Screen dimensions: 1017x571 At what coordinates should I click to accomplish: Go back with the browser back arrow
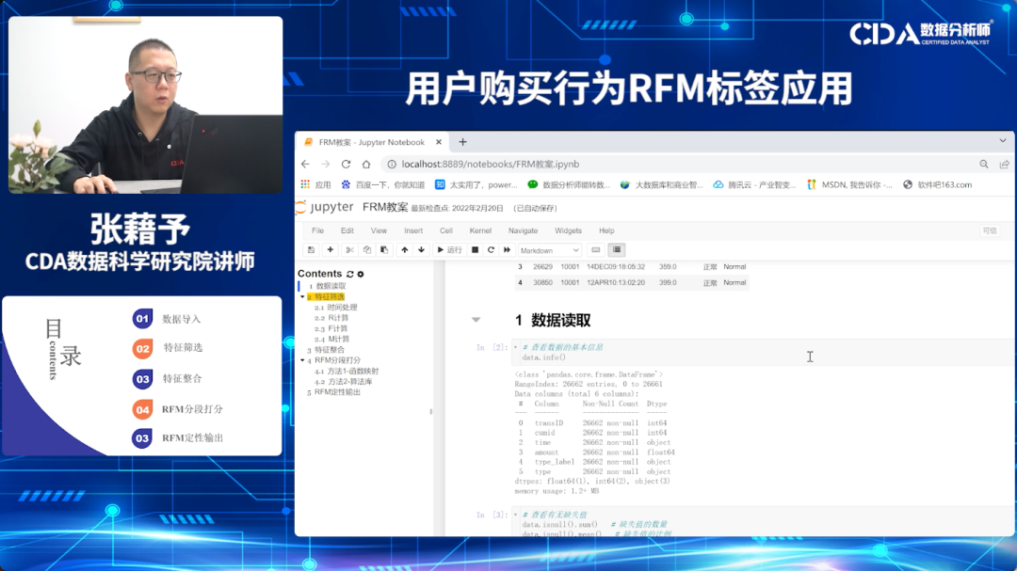point(305,164)
